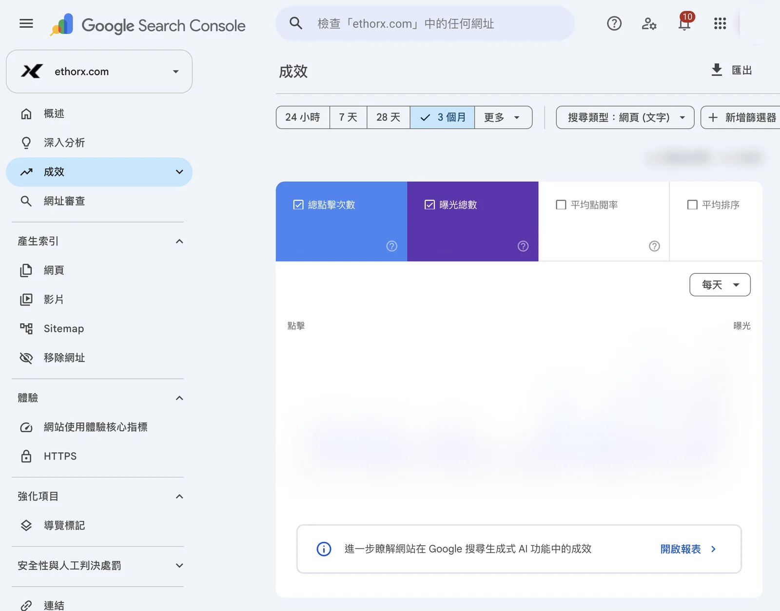This screenshot has width=780, height=611.
Task: Enable 平均點閱率 checkbox
Action: [x=561, y=205]
